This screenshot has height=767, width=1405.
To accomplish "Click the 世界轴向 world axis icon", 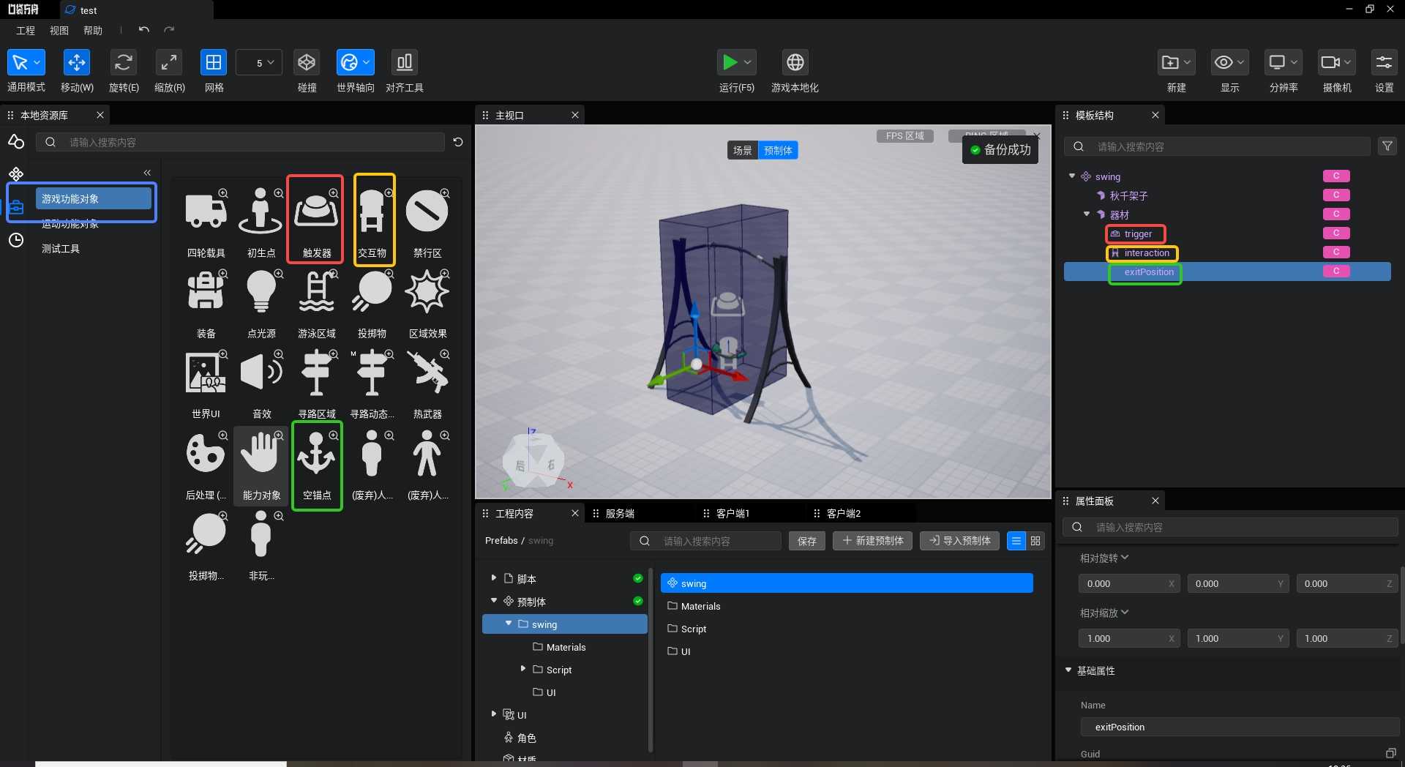I will (349, 63).
